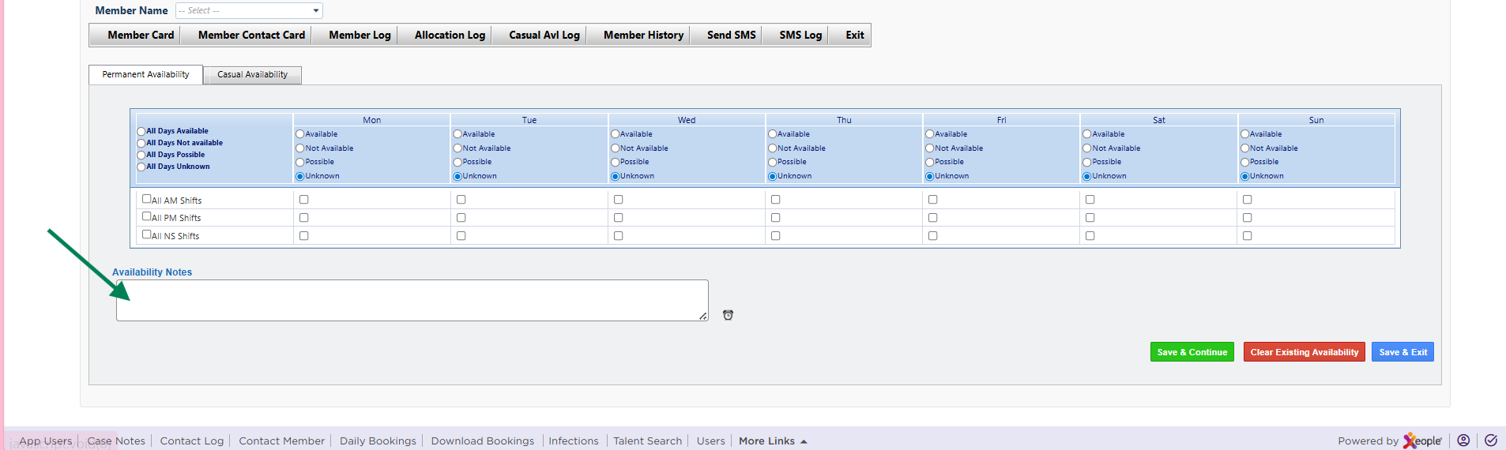Viewport: 1506px width, 450px height.
Task: Open the Permanent Availability tab
Action: [145, 74]
